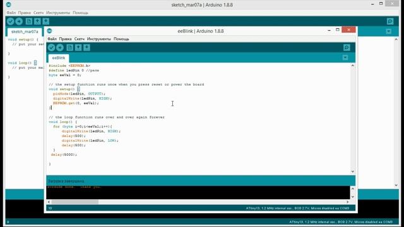Click void setup() line in sketch_mar07a
The width and height of the screenshot is (404, 227).
[x=23, y=39]
